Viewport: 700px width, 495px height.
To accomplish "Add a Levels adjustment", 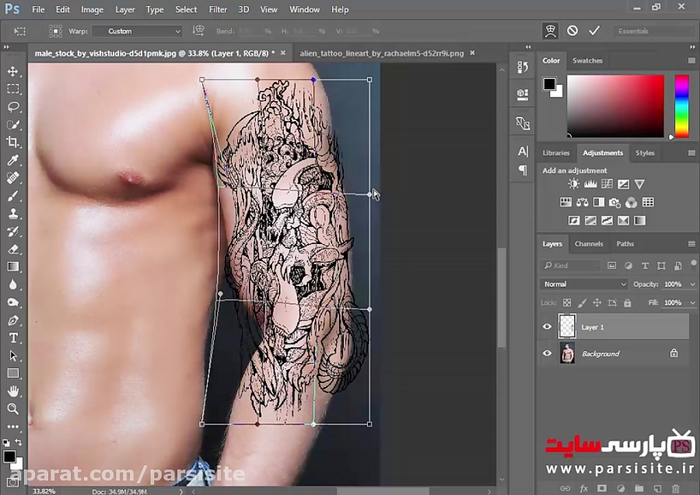I will pos(590,183).
